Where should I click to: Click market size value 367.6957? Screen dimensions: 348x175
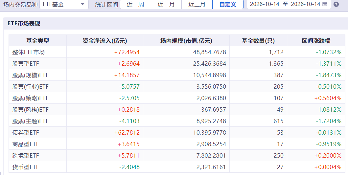214,110
